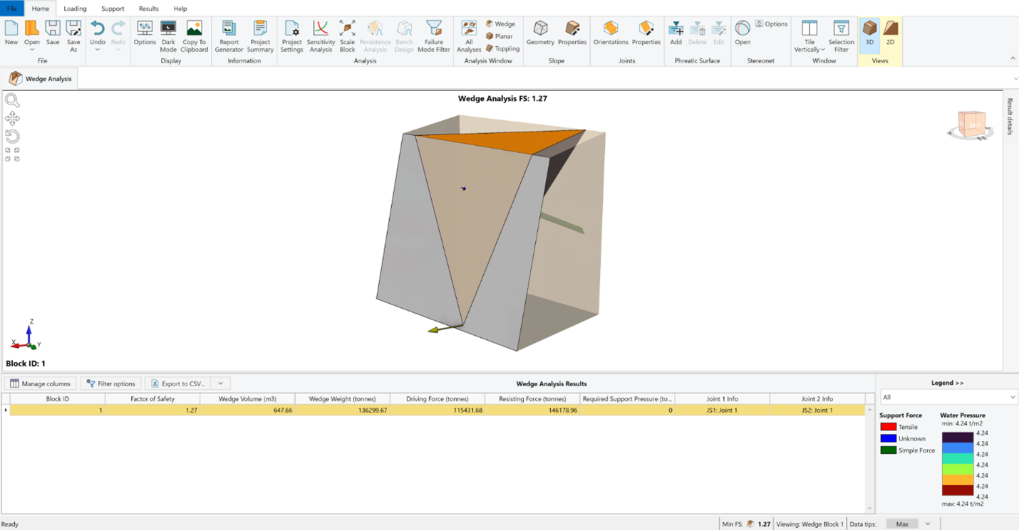Select the Wedge Analysis document tab

[x=41, y=78]
